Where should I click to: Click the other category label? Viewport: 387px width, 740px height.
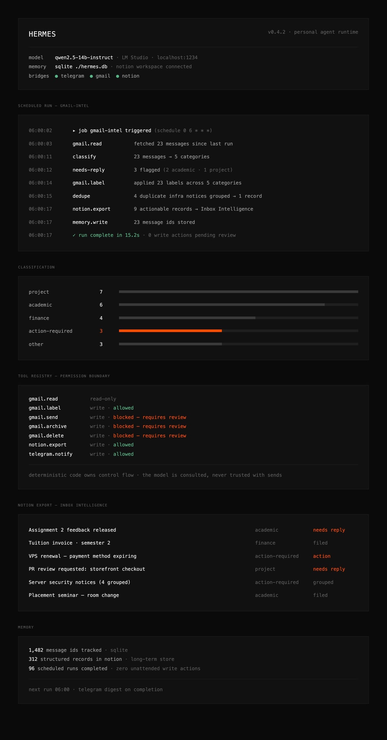pyautogui.click(x=36, y=344)
